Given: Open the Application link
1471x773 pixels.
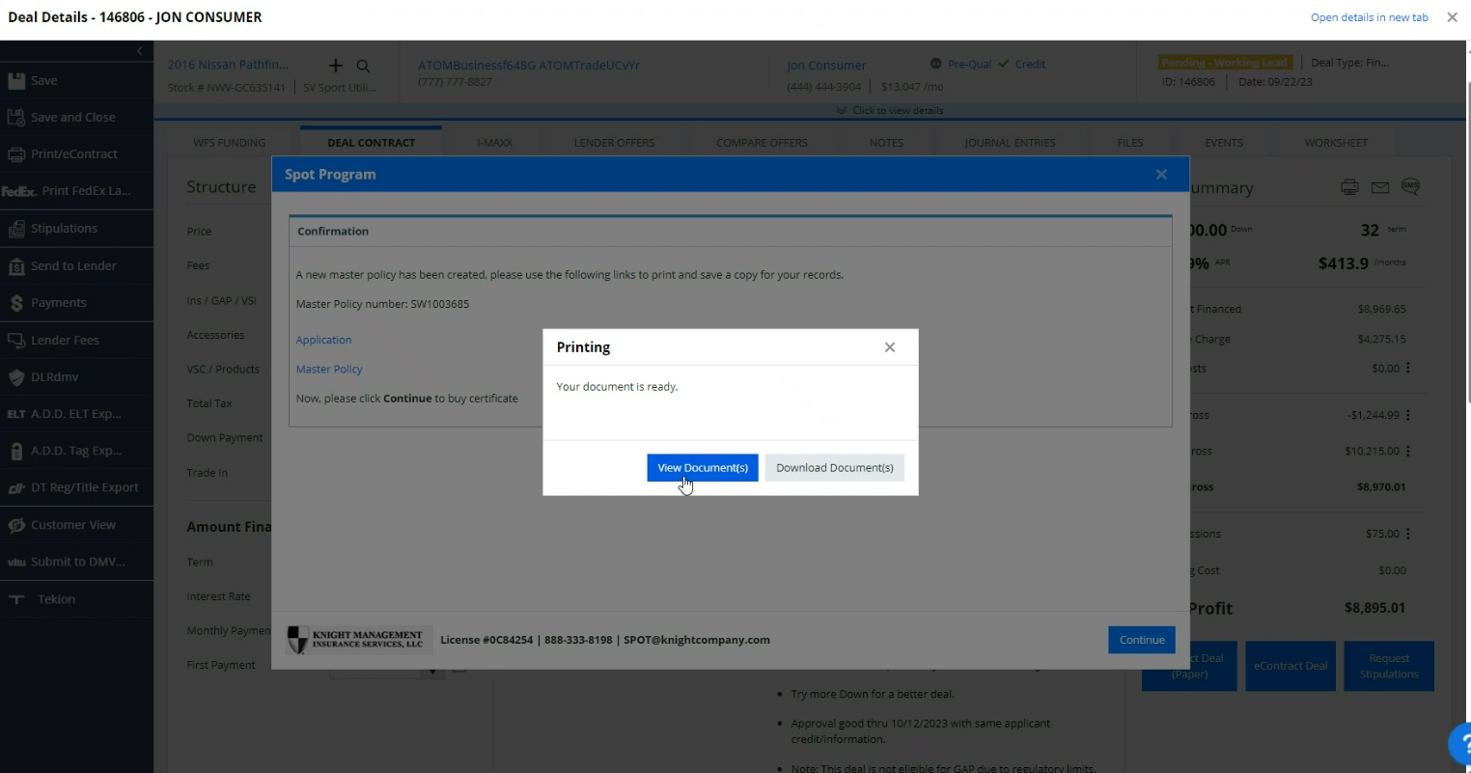Looking at the screenshot, I should pyautogui.click(x=324, y=341).
